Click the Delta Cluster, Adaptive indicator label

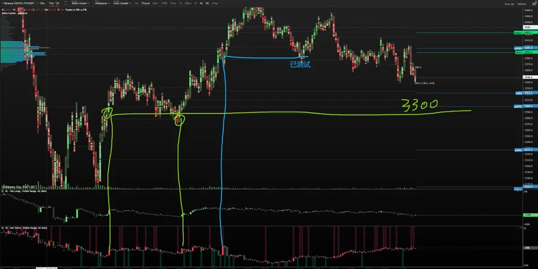point(14,13)
